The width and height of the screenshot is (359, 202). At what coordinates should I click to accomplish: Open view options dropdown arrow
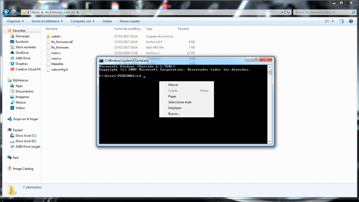[x=333, y=21]
